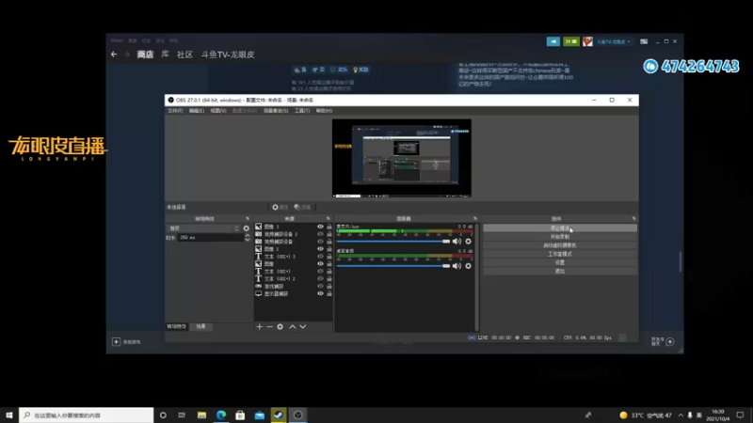
Task: Open transition type dropdown
Action: pos(203,228)
